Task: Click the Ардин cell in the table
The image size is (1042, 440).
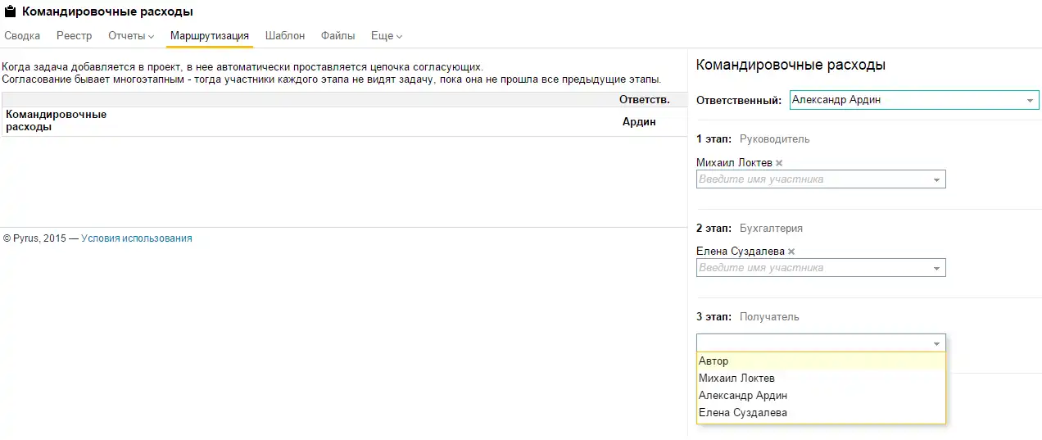Action: (639, 121)
